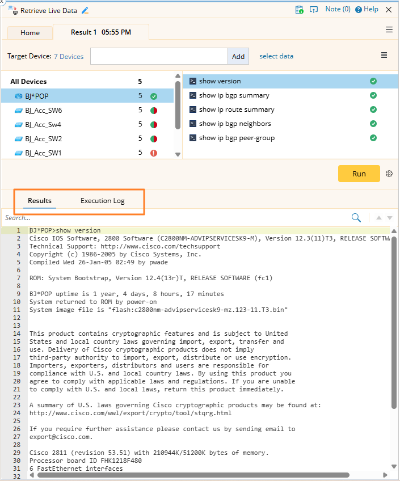This screenshot has height=481, width=400.
Task: Open the options menu next to select data
Action: pyautogui.click(x=384, y=56)
